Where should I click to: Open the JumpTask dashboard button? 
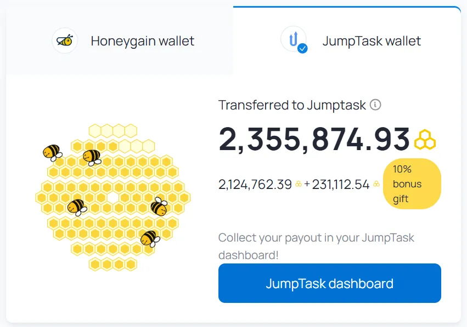point(329,283)
